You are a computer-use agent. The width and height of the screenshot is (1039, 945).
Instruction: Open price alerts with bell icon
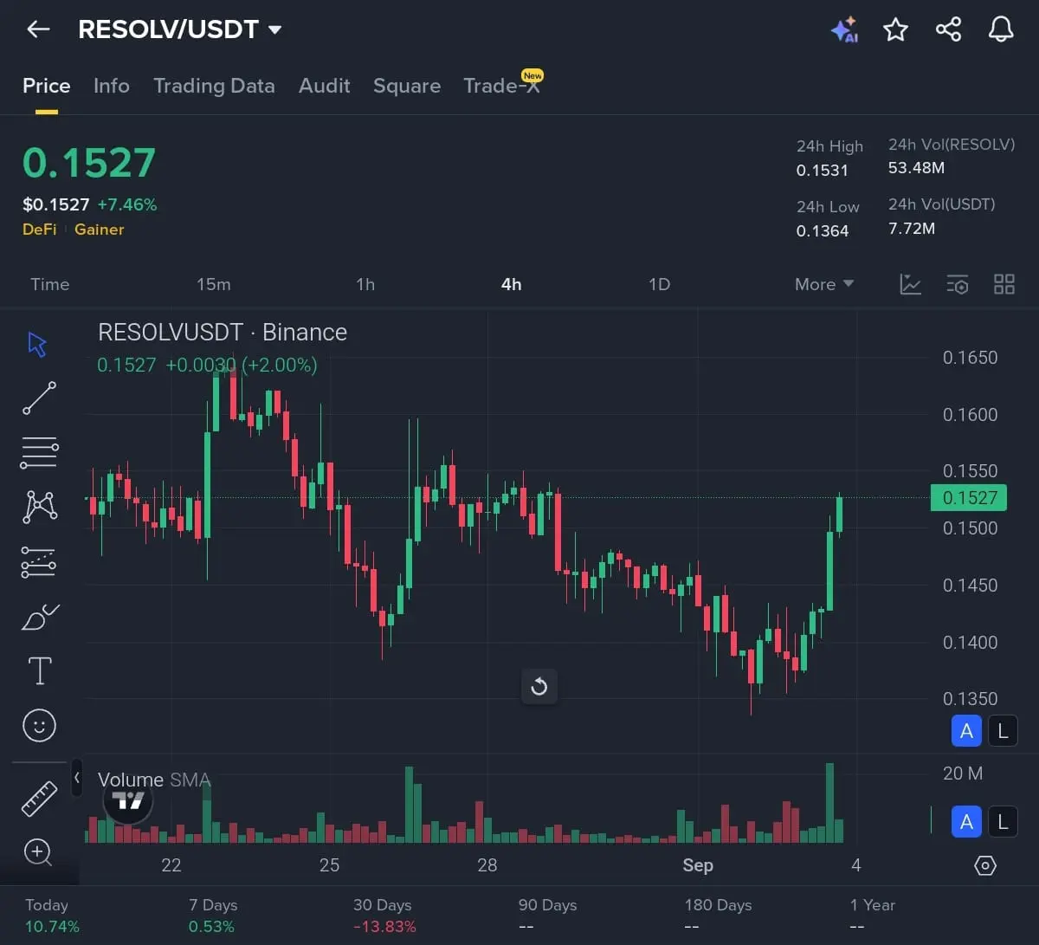1001,29
